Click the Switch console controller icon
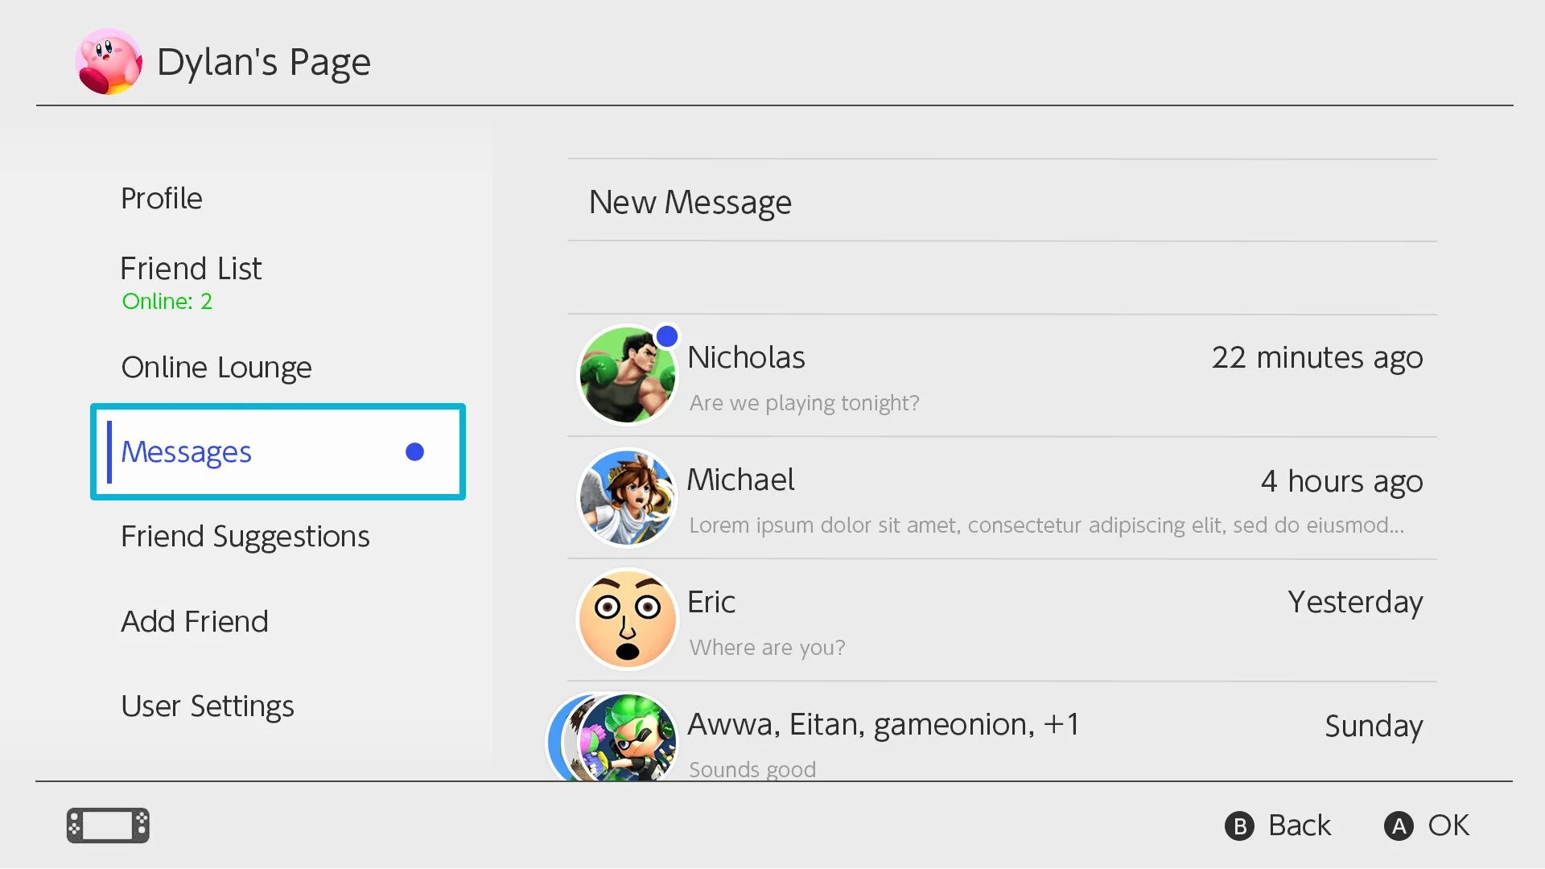Viewport: 1545px width, 869px height. tap(108, 826)
